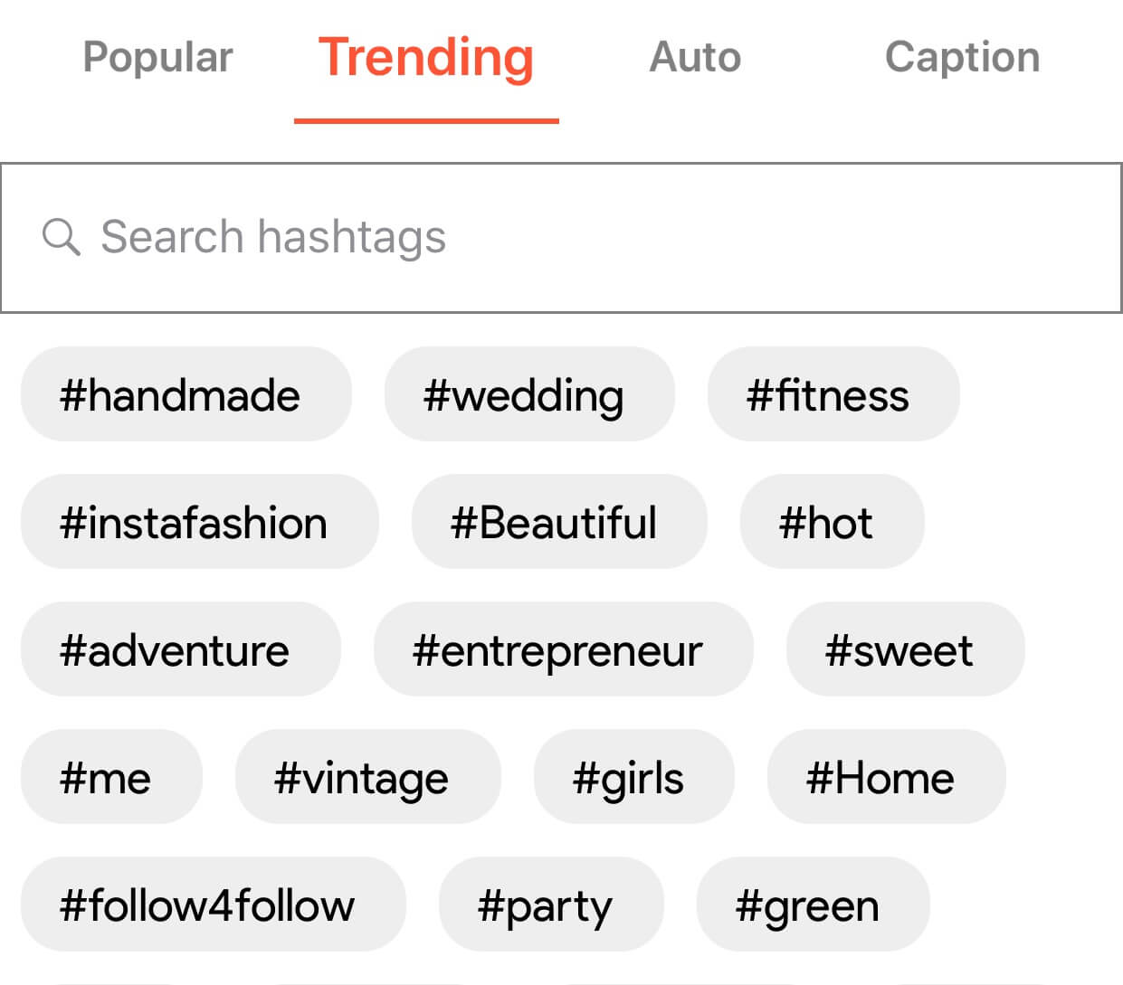Select the #girls hashtag chip
This screenshot has height=985, width=1123.
click(633, 777)
